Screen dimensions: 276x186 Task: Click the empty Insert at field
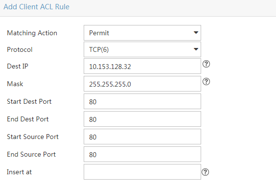click(x=142, y=172)
